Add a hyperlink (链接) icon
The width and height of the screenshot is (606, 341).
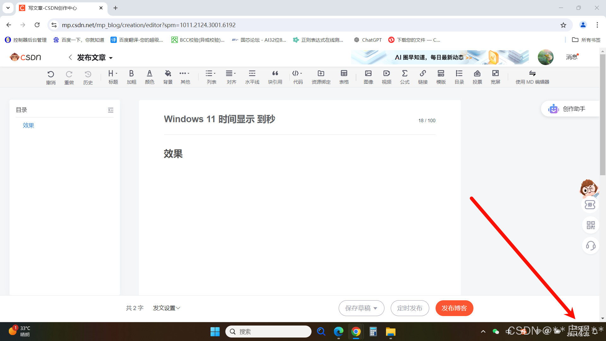tap(423, 77)
